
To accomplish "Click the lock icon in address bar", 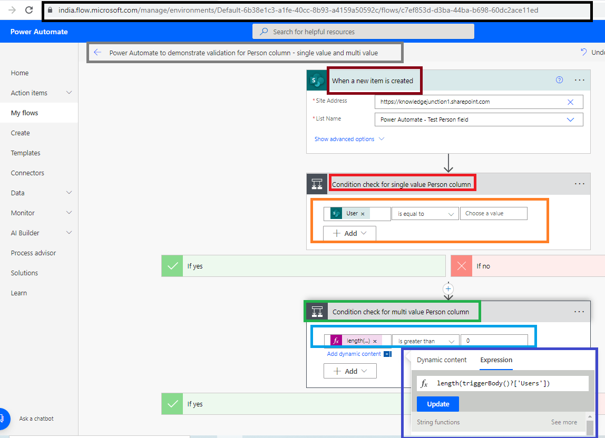I will click(x=50, y=10).
